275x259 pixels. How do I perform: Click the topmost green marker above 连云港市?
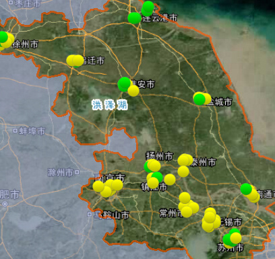tap(148, 7)
